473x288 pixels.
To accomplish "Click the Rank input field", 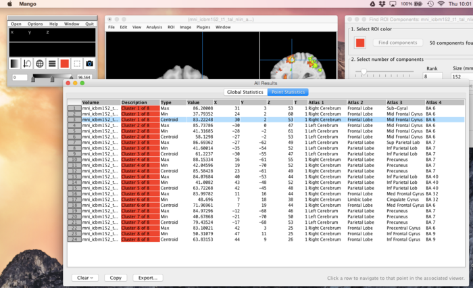I will (x=433, y=76).
